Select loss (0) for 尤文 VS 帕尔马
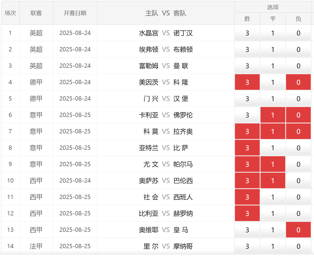 tap(298, 164)
